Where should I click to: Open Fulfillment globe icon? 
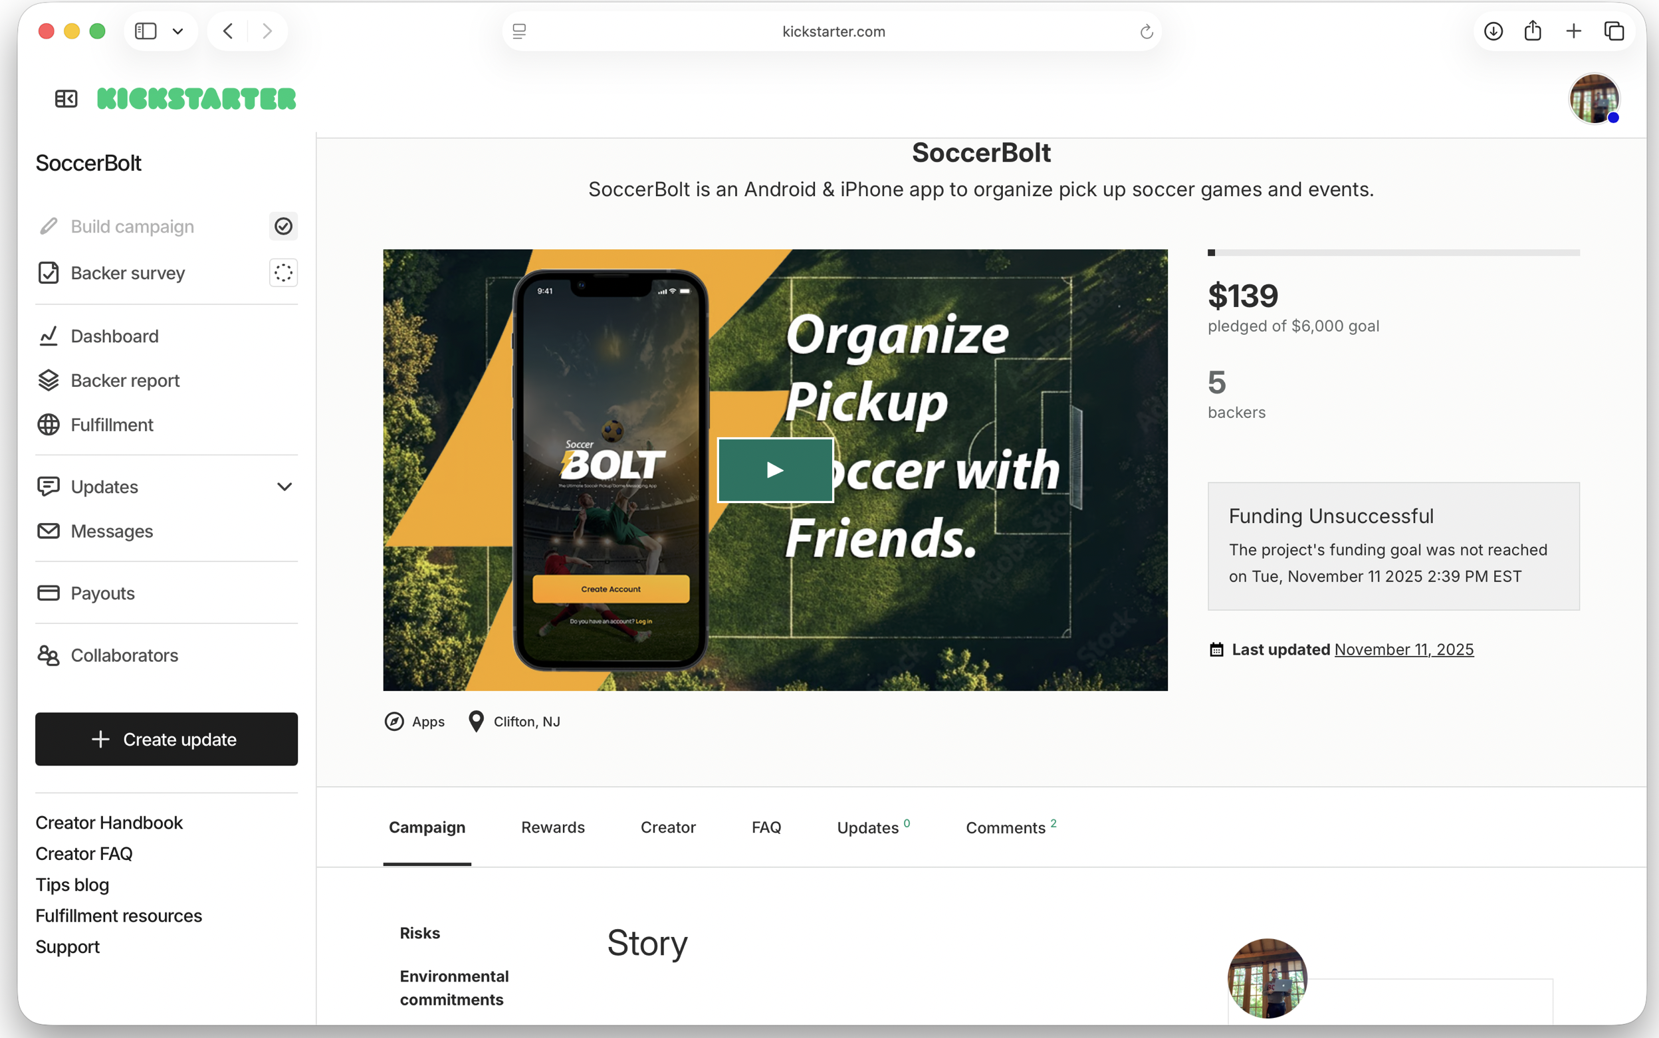[48, 425]
